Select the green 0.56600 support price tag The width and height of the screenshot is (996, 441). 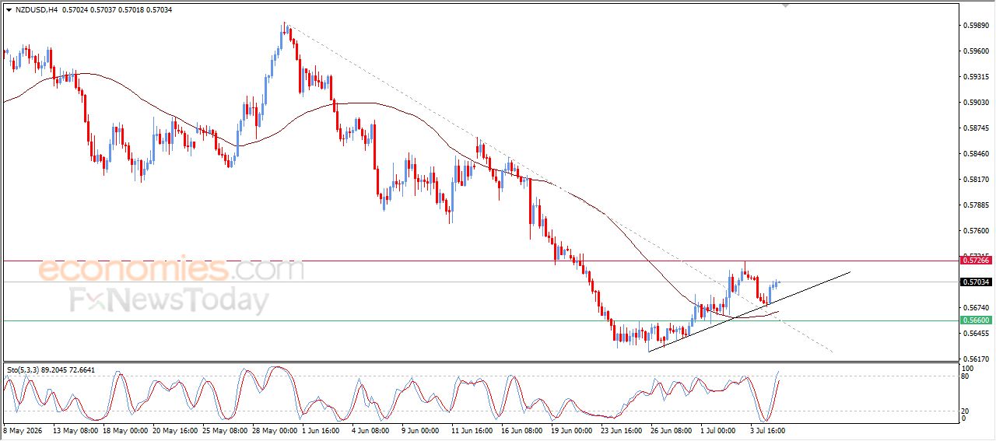pyautogui.click(x=976, y=320)
